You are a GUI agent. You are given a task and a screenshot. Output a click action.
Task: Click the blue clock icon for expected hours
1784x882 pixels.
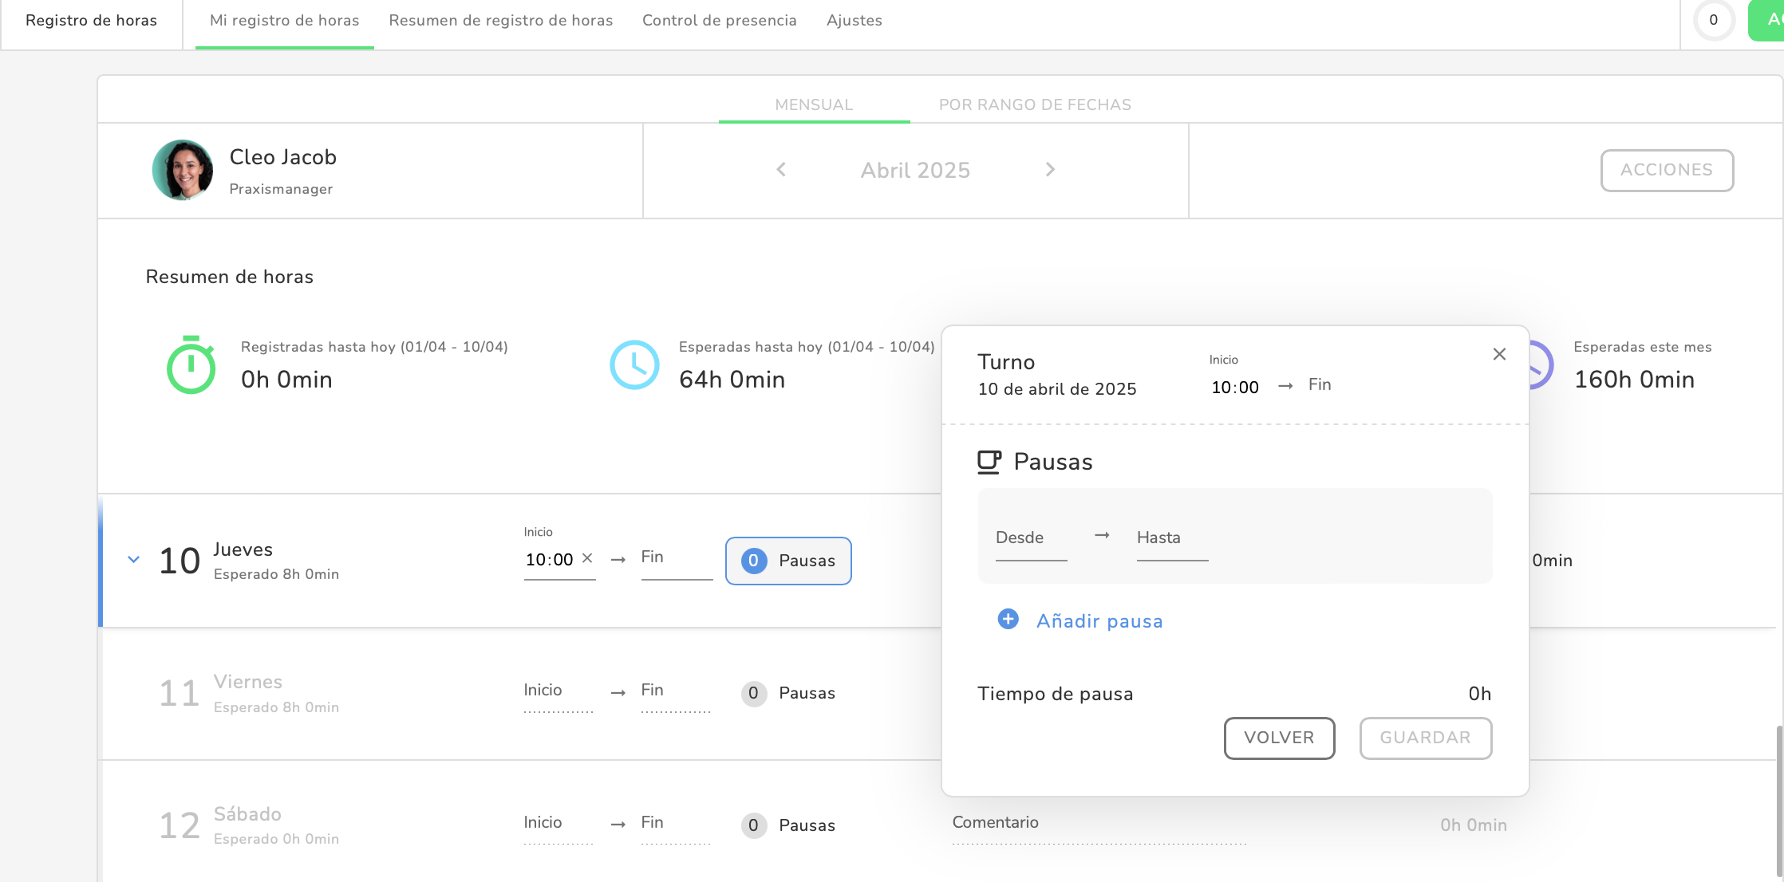634,365
